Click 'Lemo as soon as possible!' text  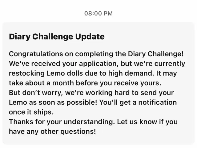(x=53, y=102)
